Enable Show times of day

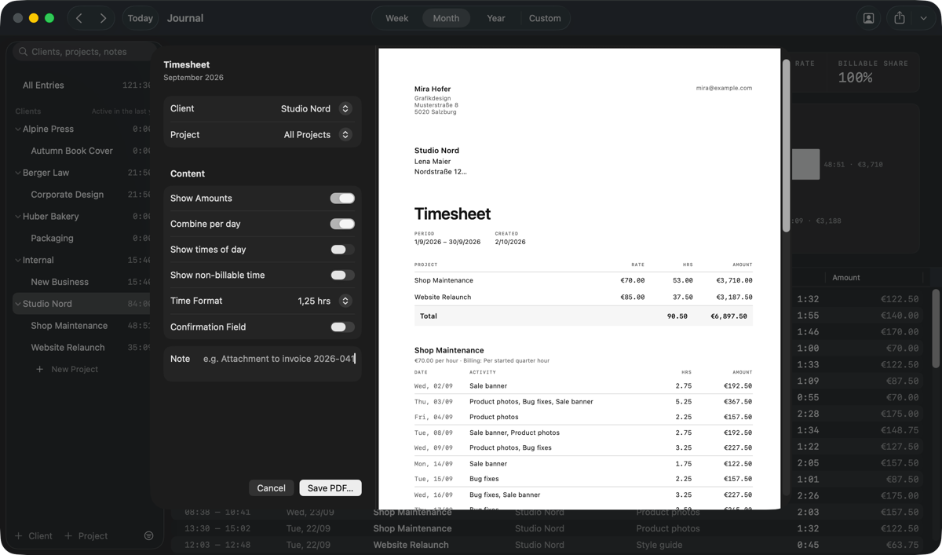coord(342,250)
